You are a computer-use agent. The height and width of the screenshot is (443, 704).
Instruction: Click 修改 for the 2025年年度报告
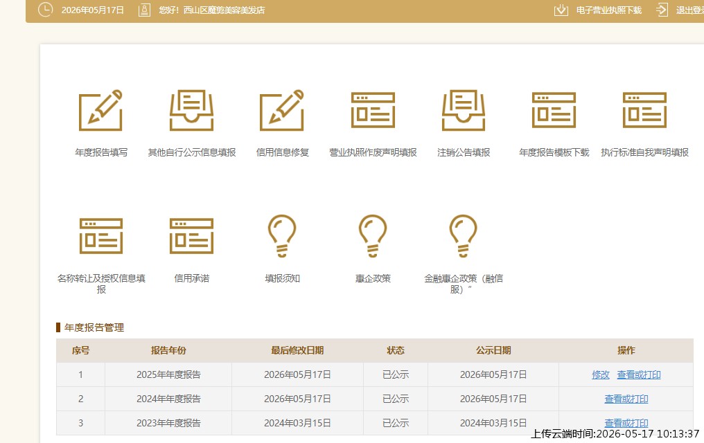(601, 375)
